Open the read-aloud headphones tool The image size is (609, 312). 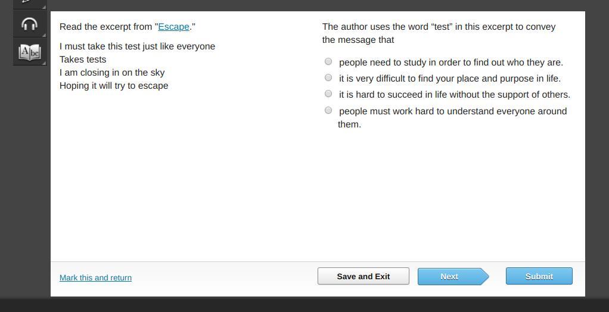point(29,24)
